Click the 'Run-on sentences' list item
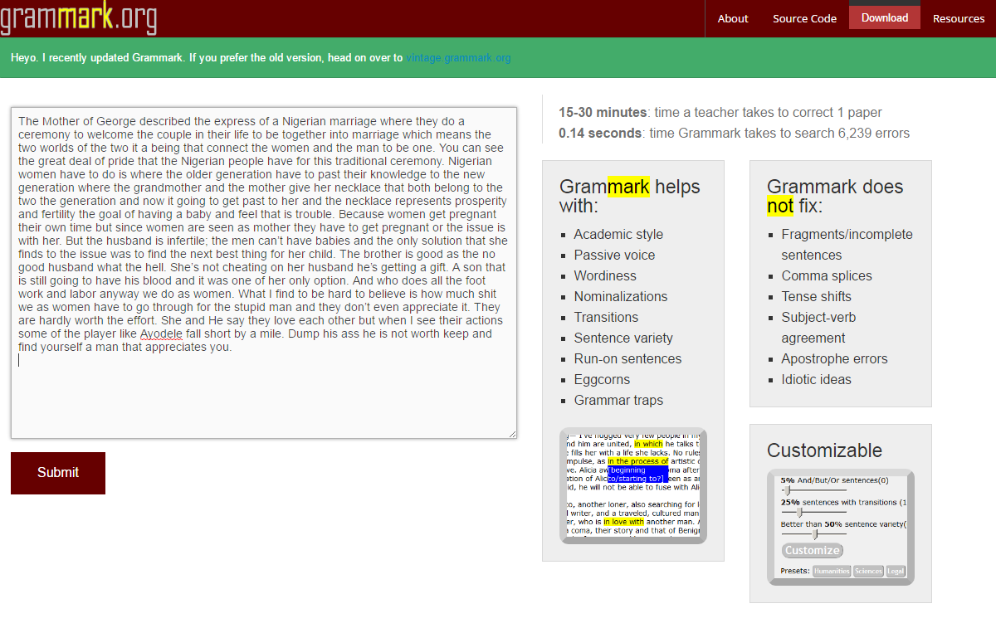The width and height of the screenshot is (996, 628). pos(627,358)
